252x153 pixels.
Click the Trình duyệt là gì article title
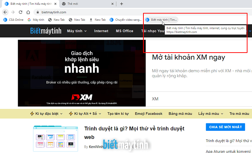(135, 133)
